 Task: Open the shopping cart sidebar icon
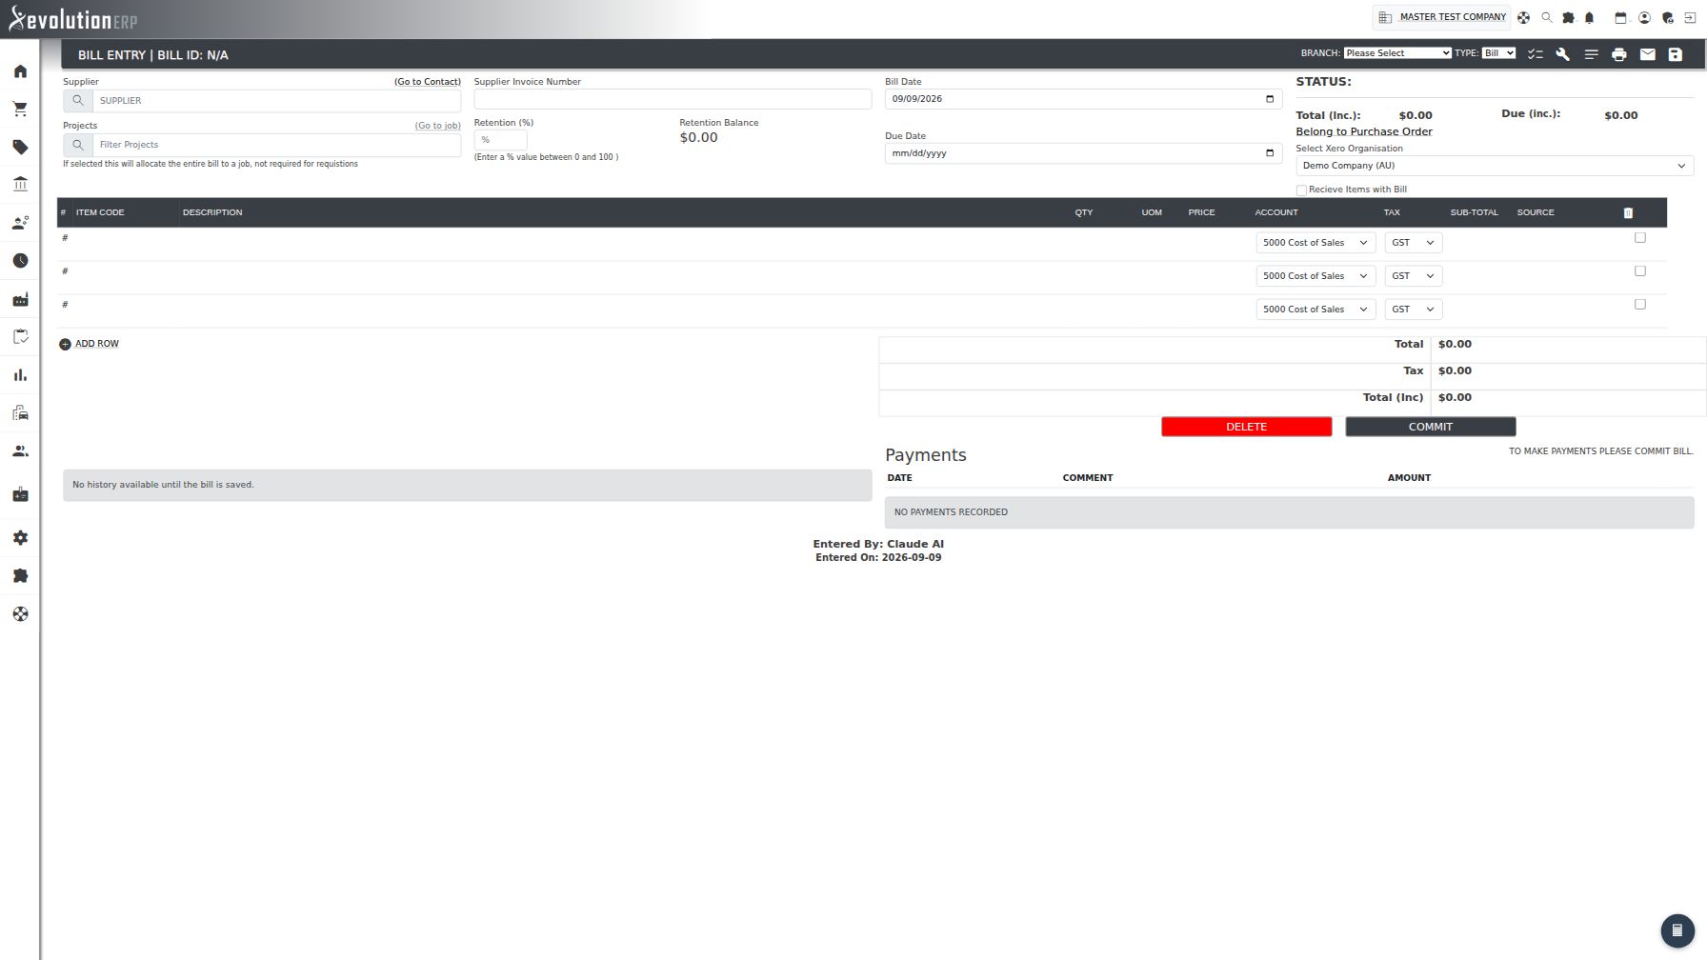point(20,110)
